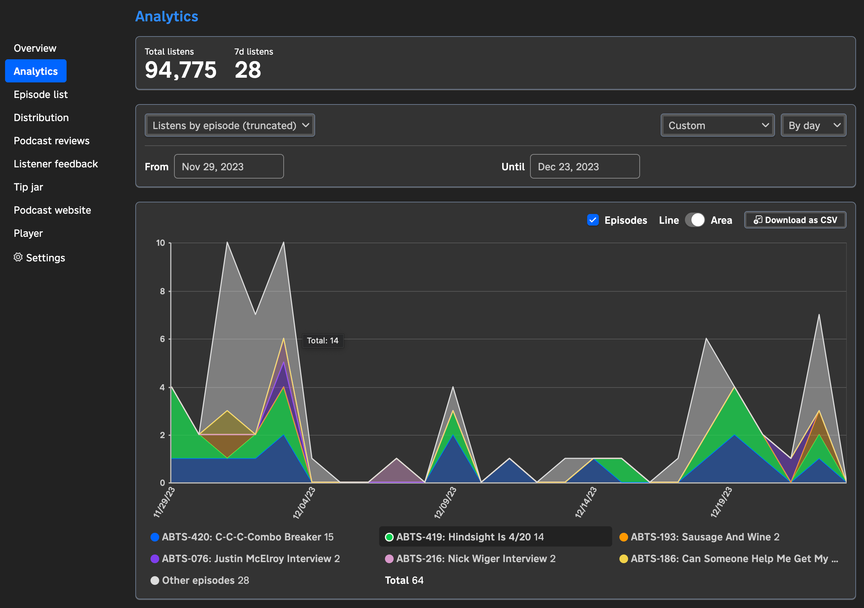Uncheck the Episodes checkbox
The height and width of the screenshot is (608, 864).
[593, 220]
